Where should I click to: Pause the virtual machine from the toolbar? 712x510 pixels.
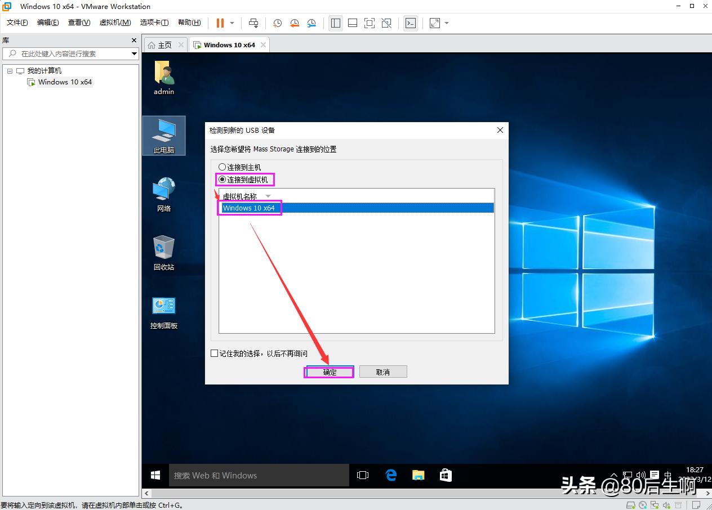click(220, 23)
